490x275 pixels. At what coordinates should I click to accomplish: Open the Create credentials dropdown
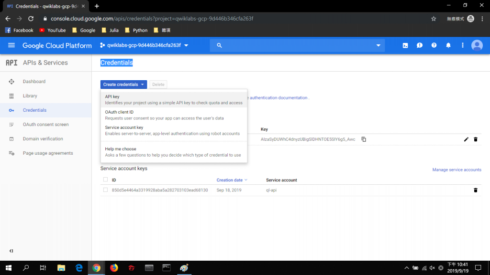tap(124, 85)
